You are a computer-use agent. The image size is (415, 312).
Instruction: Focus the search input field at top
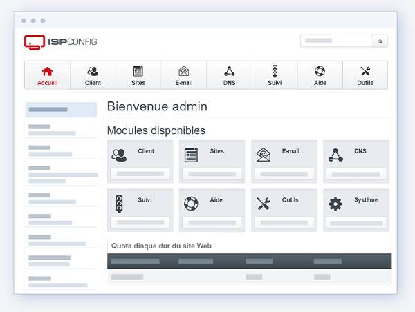tap(336, 41)
